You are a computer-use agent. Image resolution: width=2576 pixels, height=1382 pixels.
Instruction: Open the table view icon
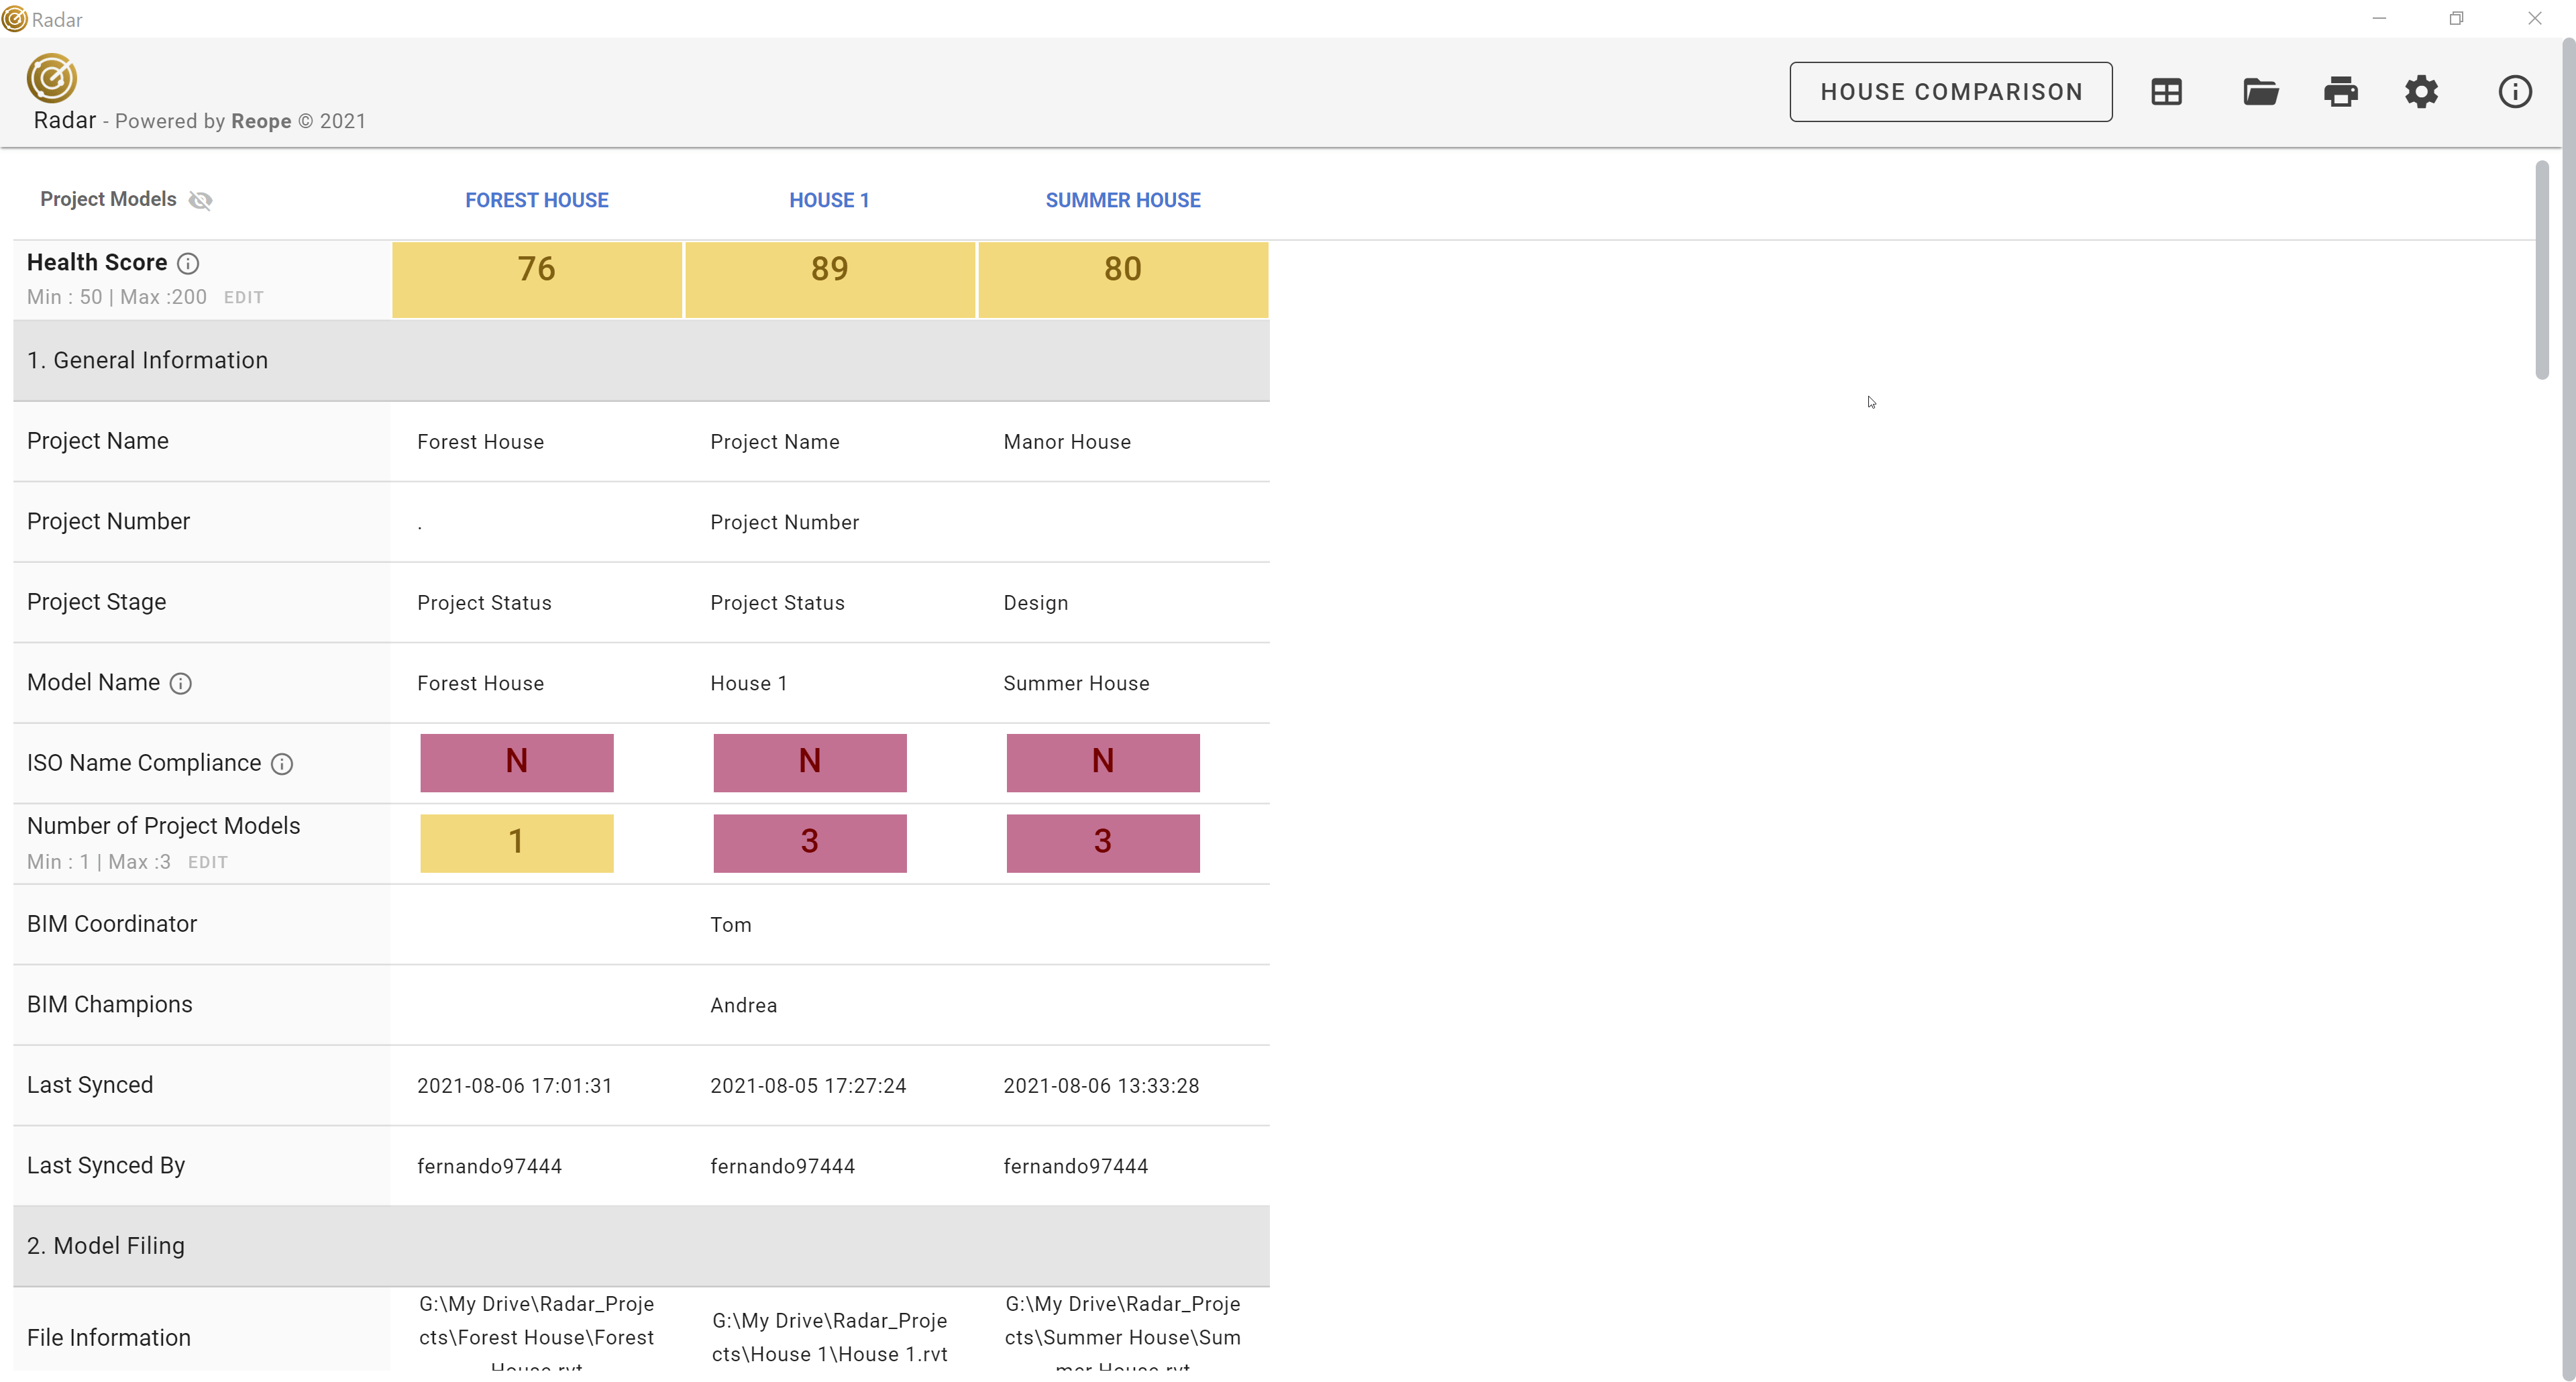(x=2166, y=92)
